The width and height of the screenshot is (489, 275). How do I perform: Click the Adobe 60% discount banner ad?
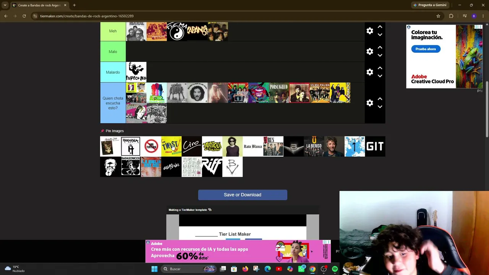[238, 251]
